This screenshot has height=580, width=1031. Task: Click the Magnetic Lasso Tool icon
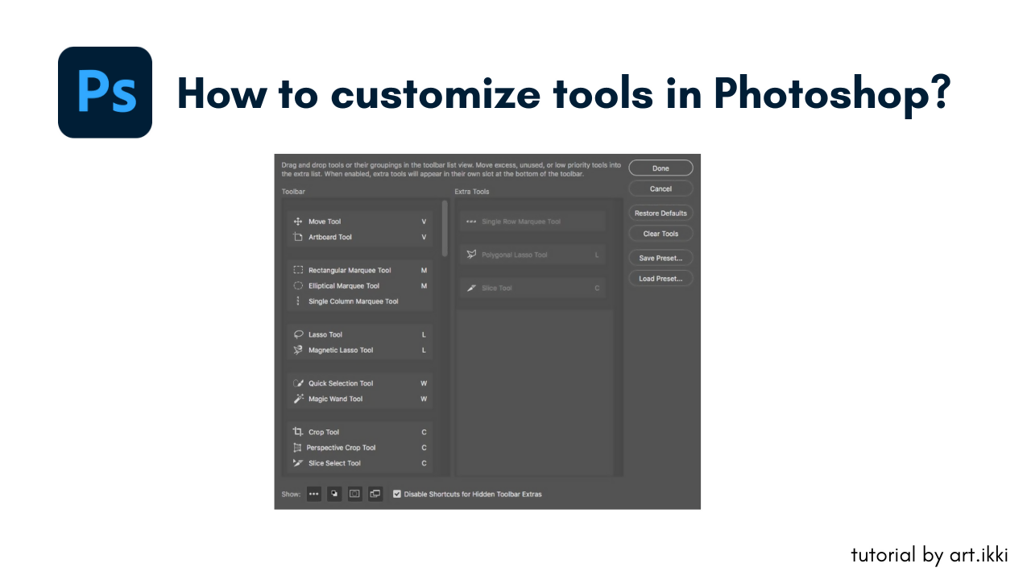[298, 350]
